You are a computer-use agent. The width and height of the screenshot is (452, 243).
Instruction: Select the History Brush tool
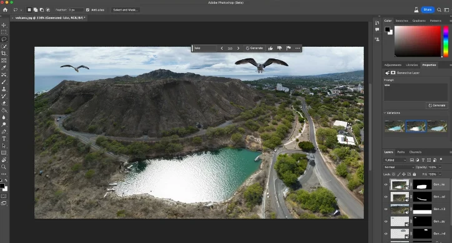[4, 96]
